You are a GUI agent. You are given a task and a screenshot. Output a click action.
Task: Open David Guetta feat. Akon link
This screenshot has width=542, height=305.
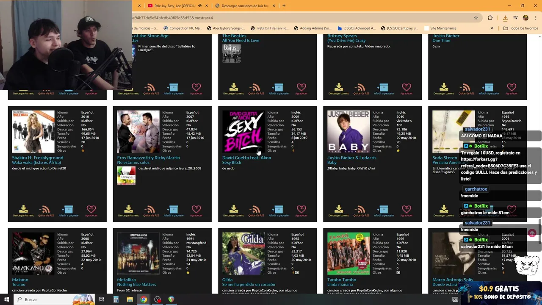[246, 158]
